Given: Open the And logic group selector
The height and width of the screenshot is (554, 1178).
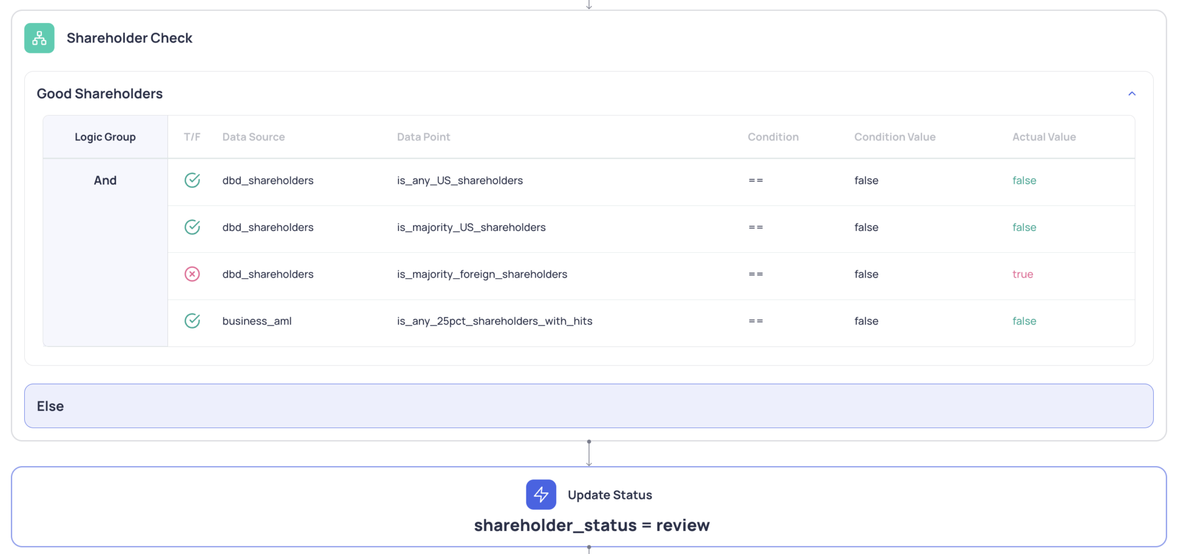Looking at the screenshot, I should [x=105, y=180].
